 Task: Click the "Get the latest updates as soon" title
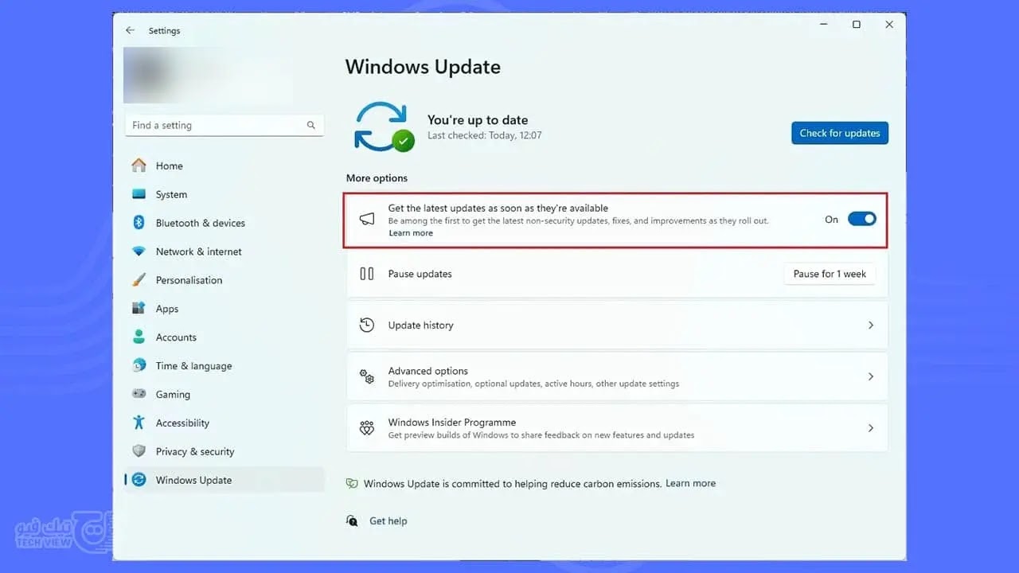[x=498, y=209]
